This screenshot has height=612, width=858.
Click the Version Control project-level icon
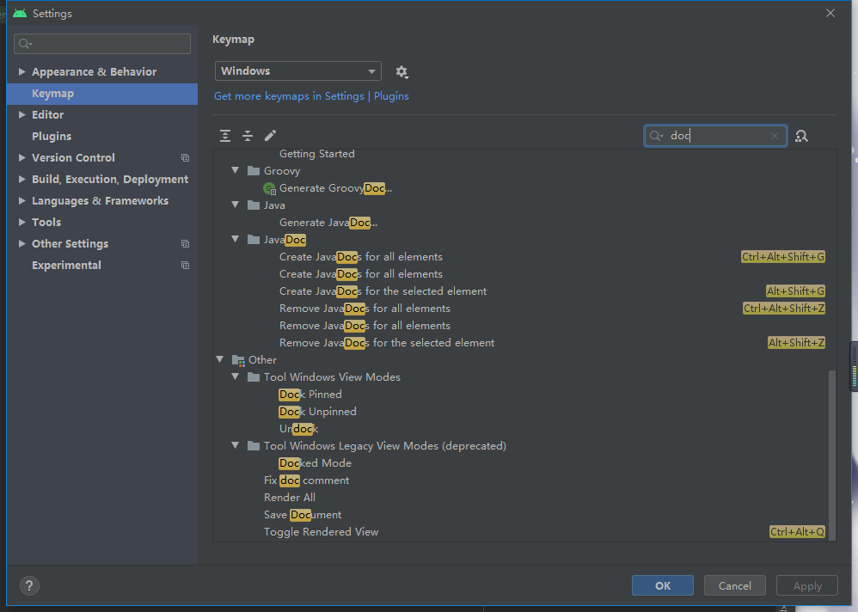pos(186,157)
